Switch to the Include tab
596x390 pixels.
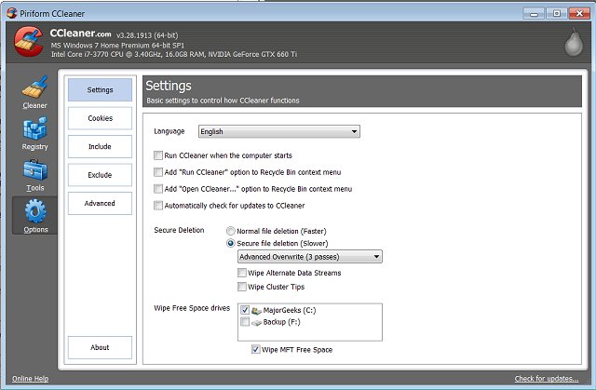[100, 146]
